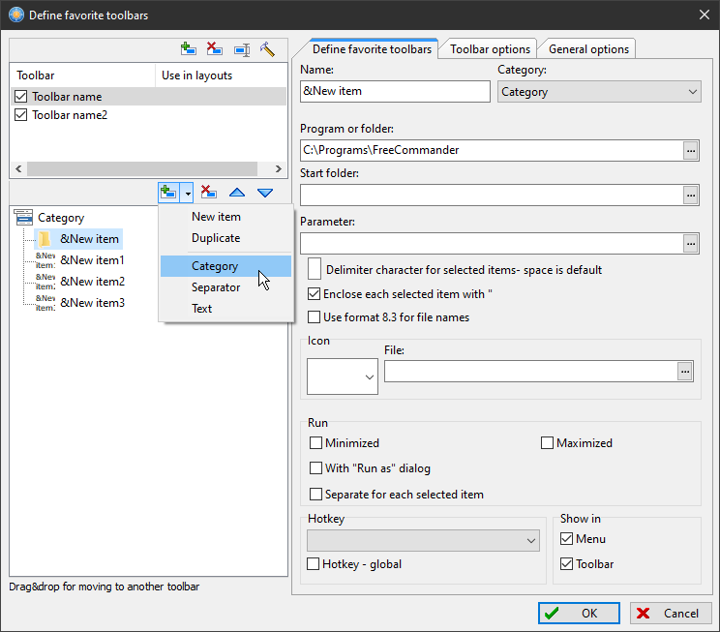The width and height of the screenshot is (720, 632).
Task: Choose Separator from the add menu
Action: point(216,287)
